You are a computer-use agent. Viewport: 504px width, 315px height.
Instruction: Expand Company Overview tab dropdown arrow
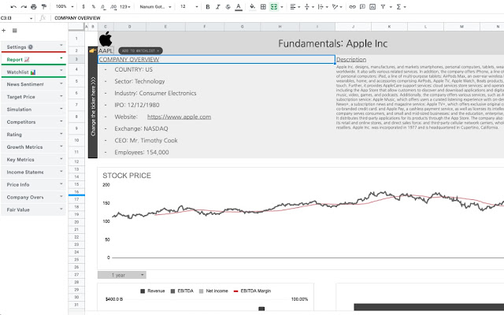61,196
